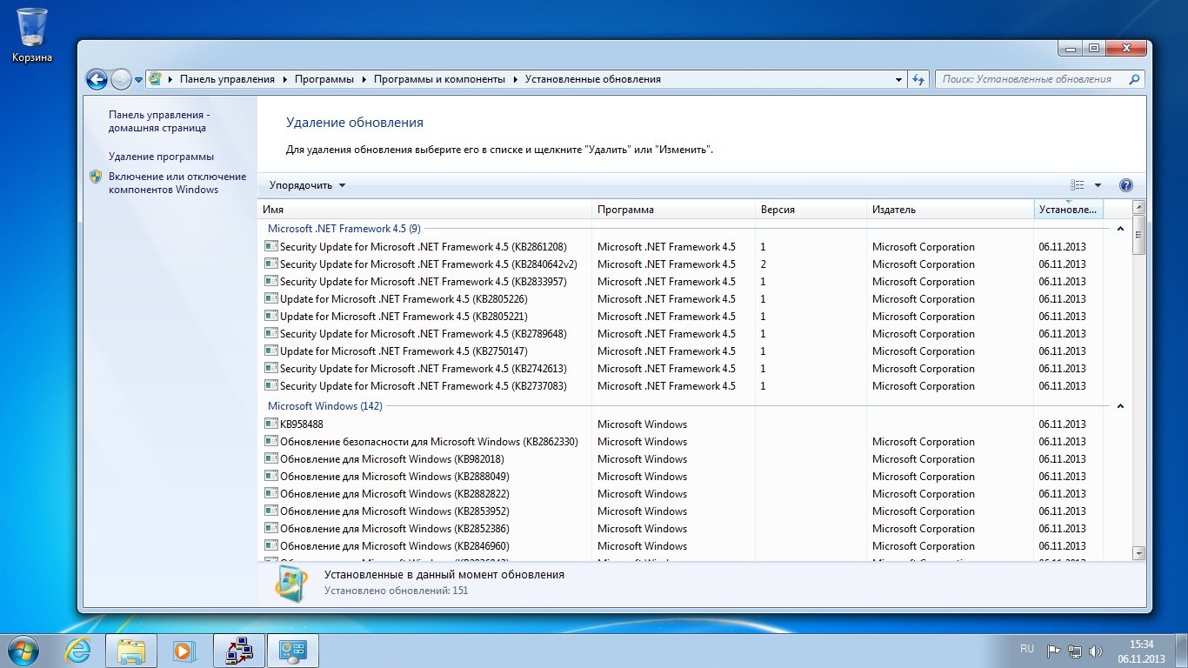Image resolution: width=1188 pixels, height=668 pixels.
Task: Select Панель управления breadcrumb
Action: (x=227, y=79)
